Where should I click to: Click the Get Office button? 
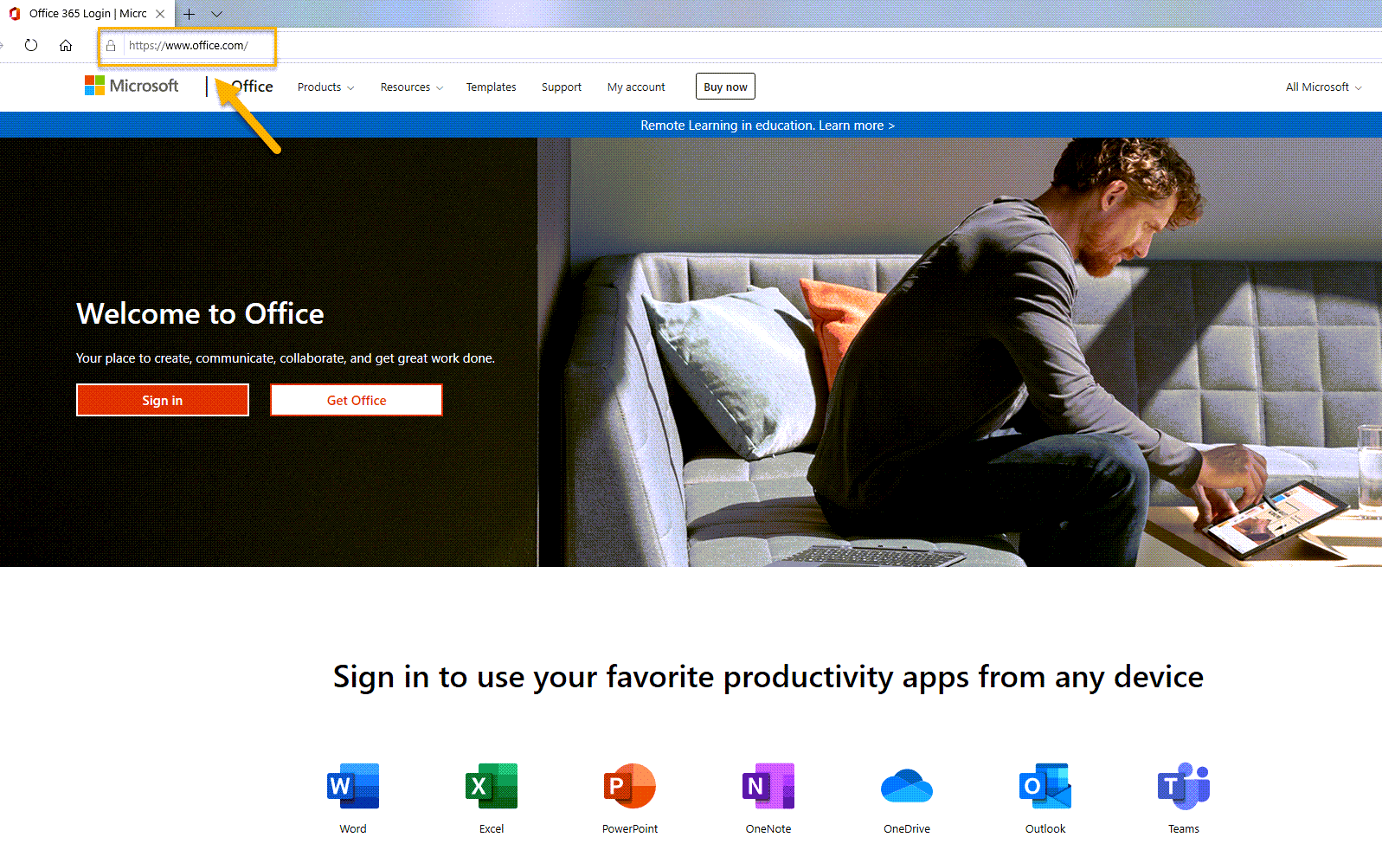click(x=357, y=400)
